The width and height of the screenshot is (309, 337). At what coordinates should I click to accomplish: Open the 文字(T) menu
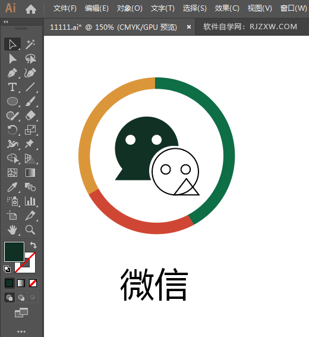point(162,8)
